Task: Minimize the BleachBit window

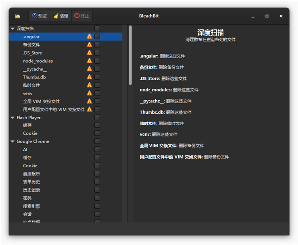Action: point(253,16)
